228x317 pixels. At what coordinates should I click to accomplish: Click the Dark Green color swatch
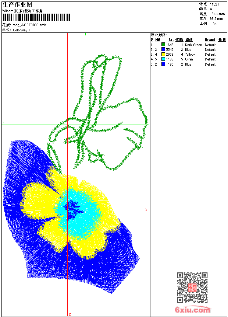pyautogui.click(x=163, y=45)
